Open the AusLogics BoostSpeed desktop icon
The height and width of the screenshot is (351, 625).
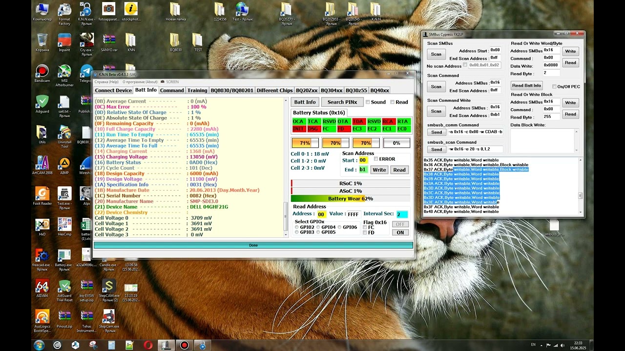click(x=42, y=321)
